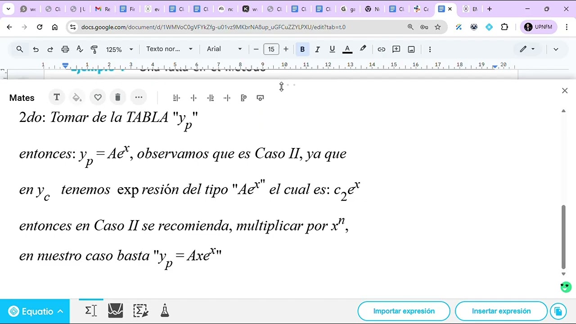
Task: Decrease the font size with the minus button
Action: pos(256,49)
